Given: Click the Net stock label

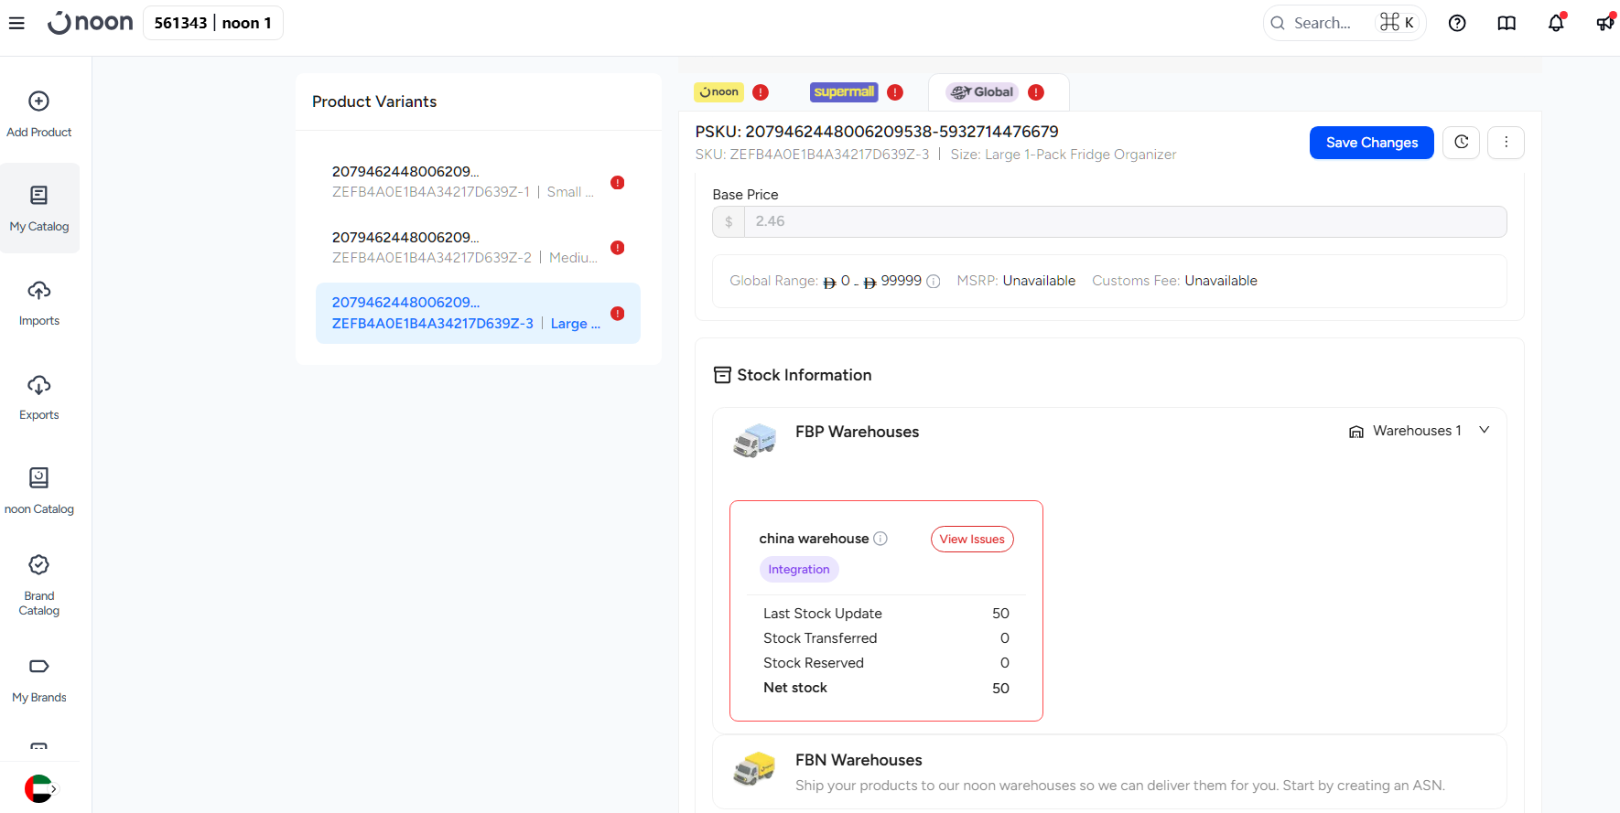Looking at the screenshot, I should click(795, 688).
